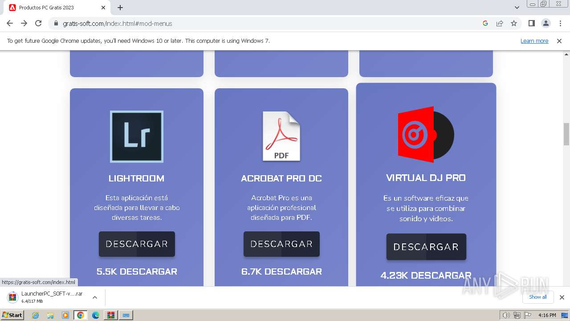Click the 4.23K DESCARGAR count text
Image resolution: width=570 pixels, height=321 pixels.
coord(426,276)
